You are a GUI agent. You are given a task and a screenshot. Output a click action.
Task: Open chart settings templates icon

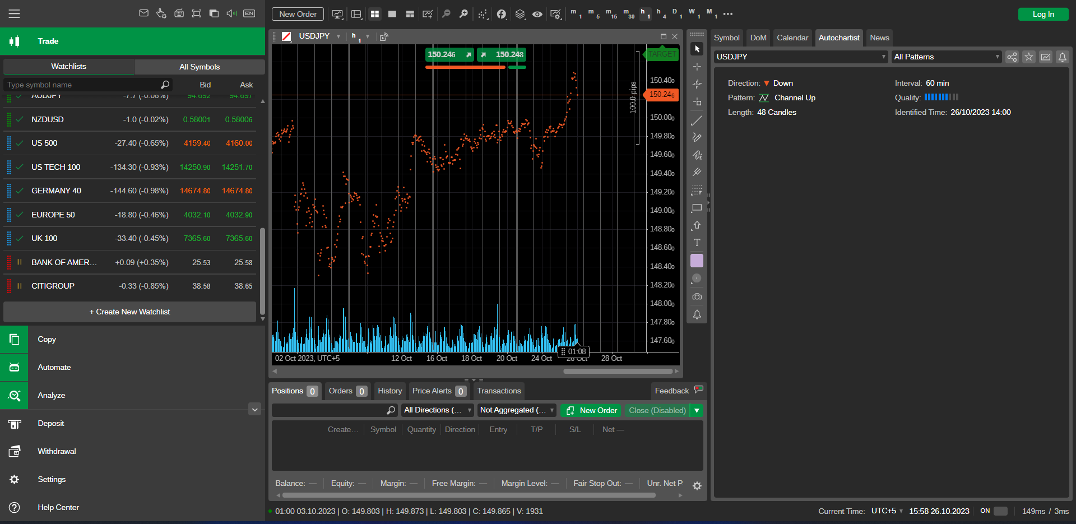[555, 14]
